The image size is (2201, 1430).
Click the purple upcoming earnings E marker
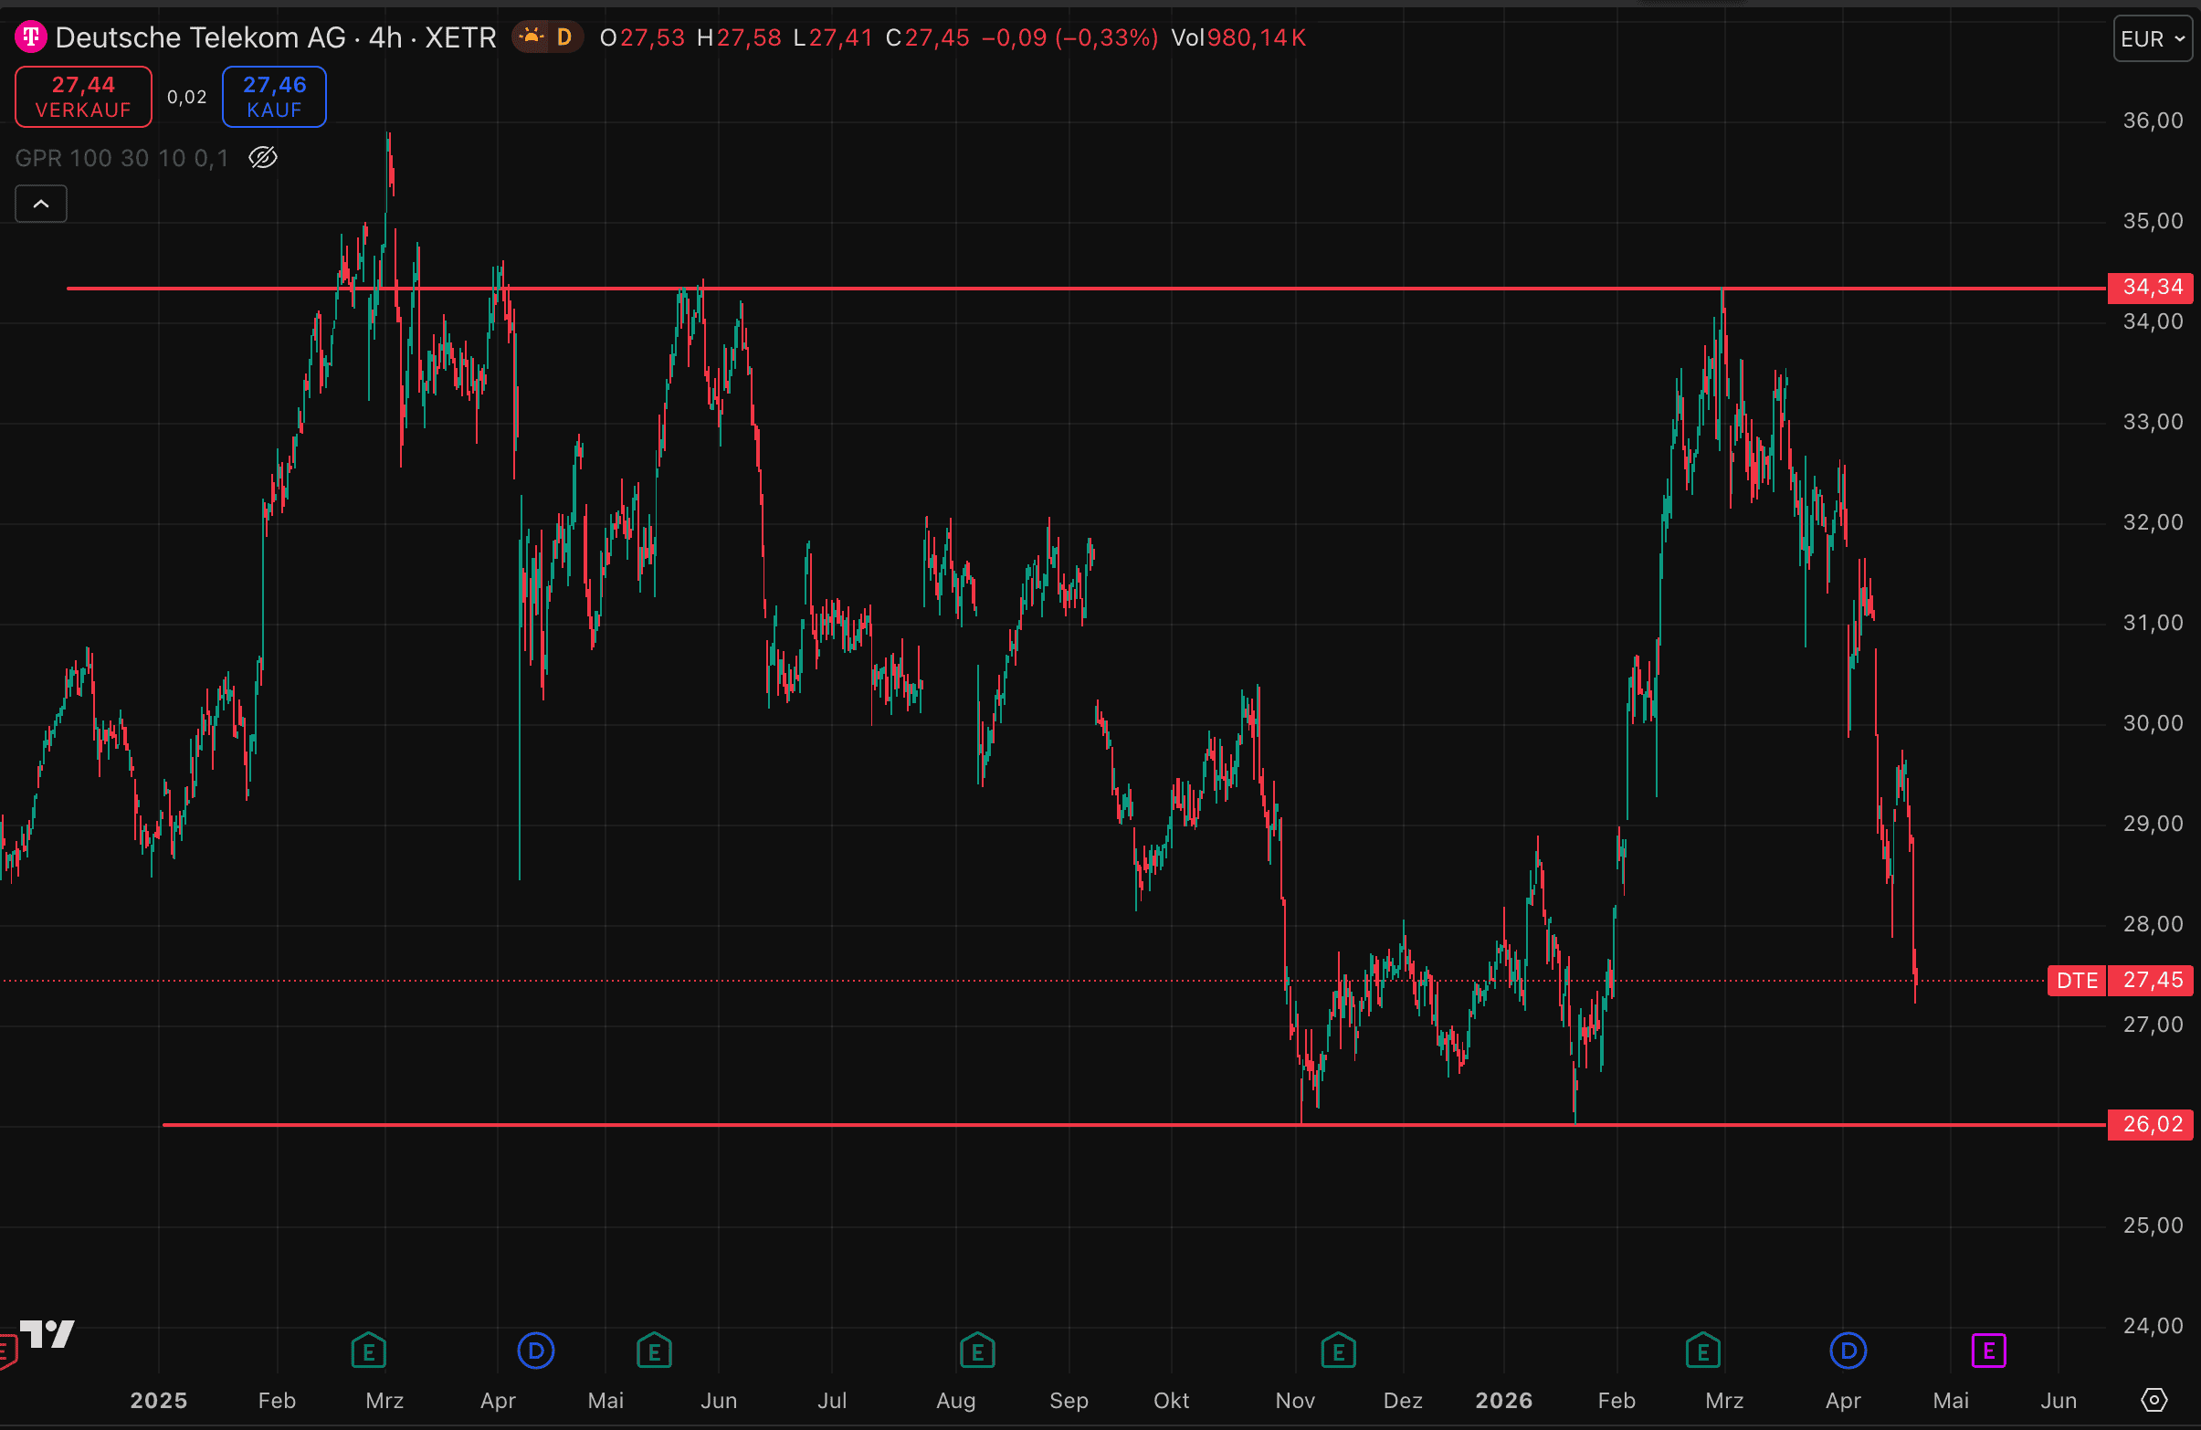(1988, 1351)
